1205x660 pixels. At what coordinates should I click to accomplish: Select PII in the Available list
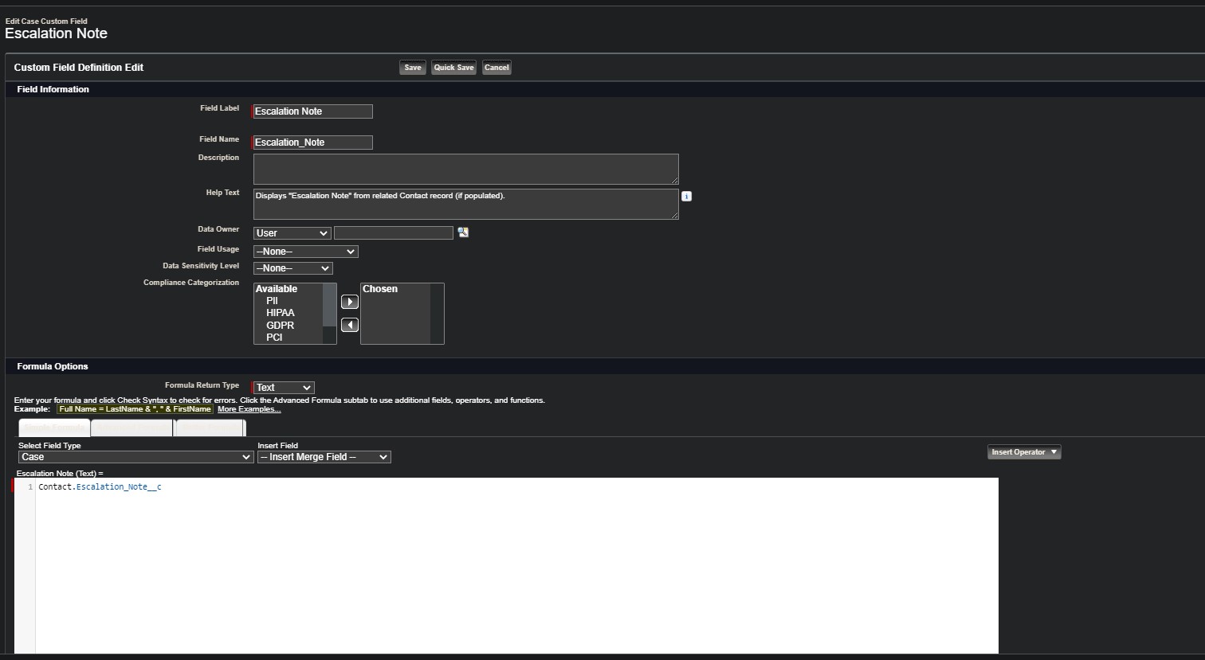(273, 301)
